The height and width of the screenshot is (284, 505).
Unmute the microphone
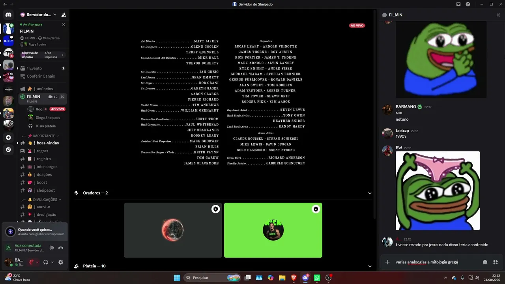[x=31, y=262]
